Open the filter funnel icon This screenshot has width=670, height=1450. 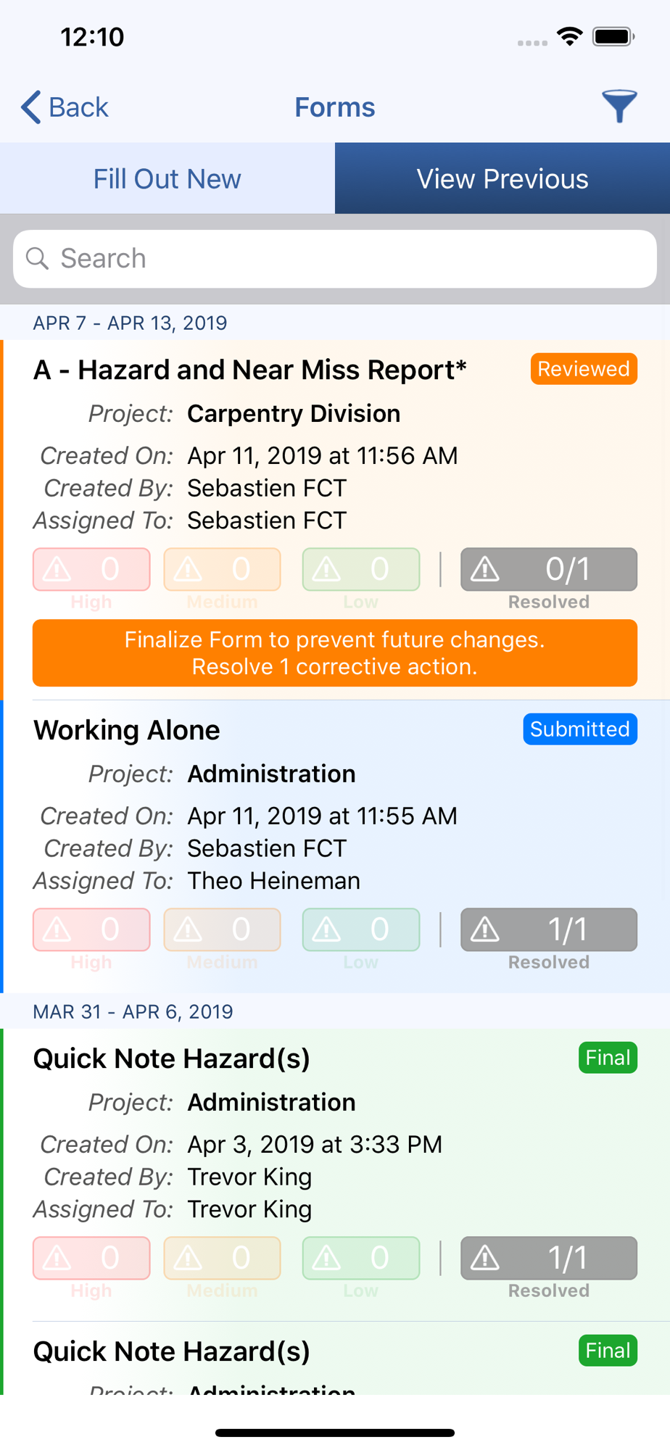(619, 107)
